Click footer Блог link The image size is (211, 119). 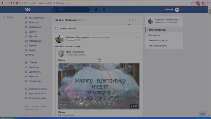click(x=27, y=106)
